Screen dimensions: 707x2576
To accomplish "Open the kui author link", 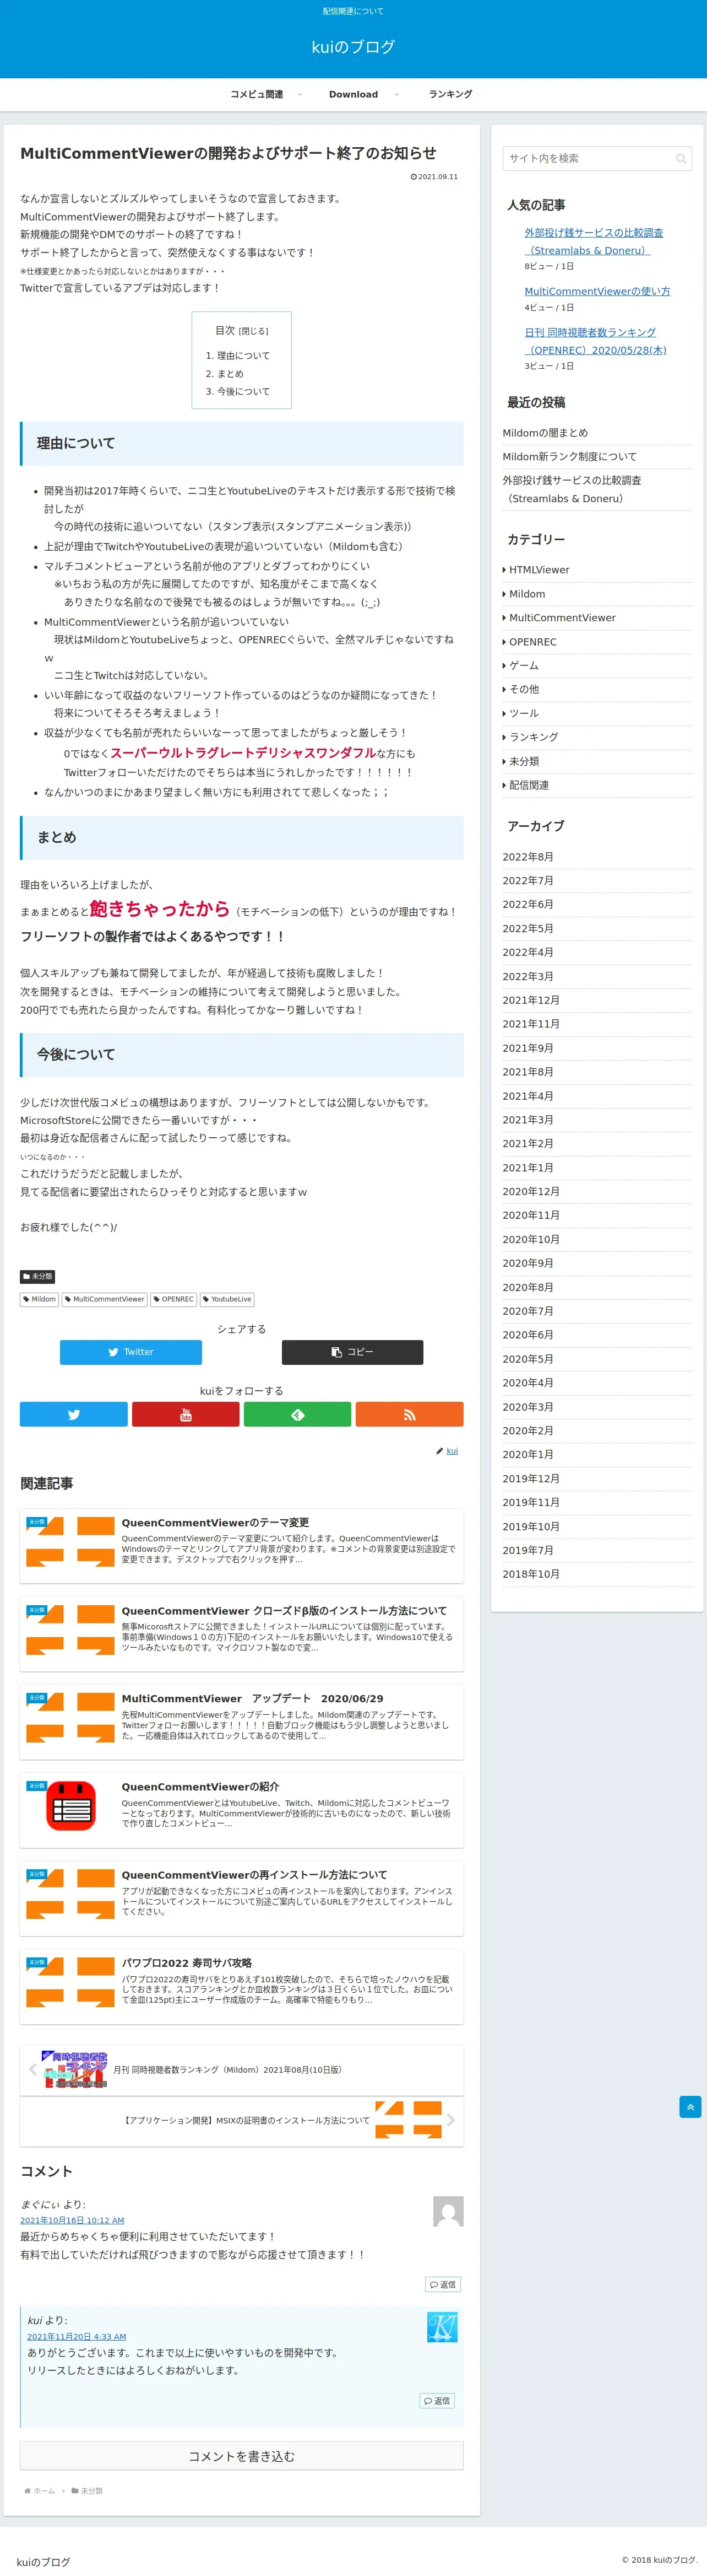I will (453, 1450).
